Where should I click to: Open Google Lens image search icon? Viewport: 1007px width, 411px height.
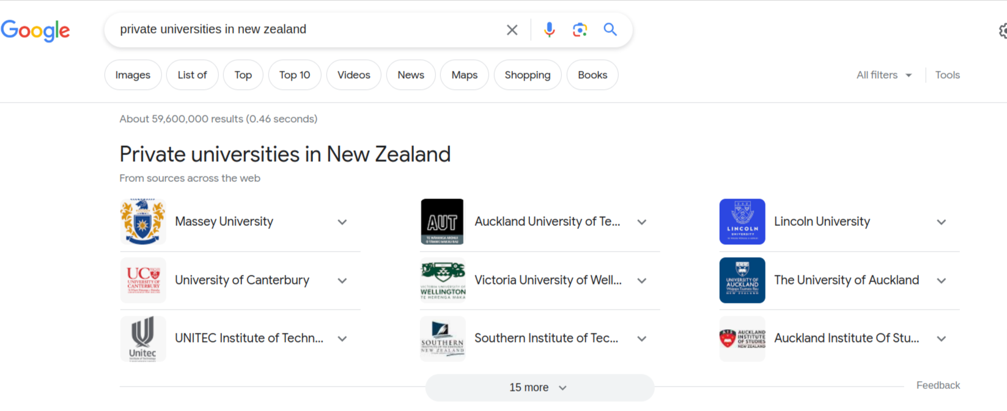click(x=580, y=29)
